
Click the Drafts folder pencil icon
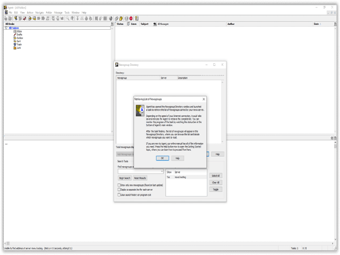pos(15,35)
